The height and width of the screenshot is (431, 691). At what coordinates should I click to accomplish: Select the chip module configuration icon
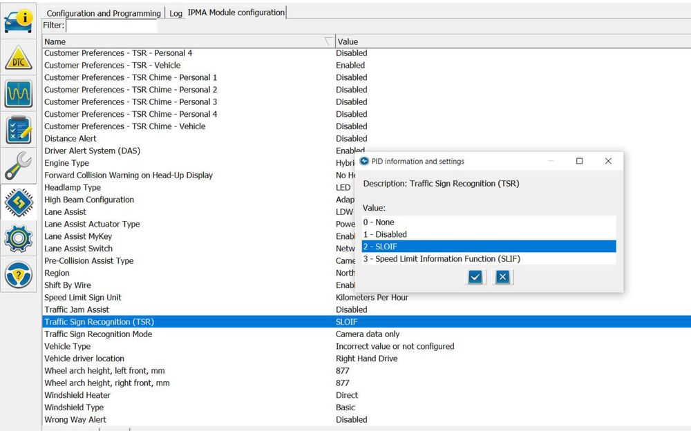pos(19,202)
